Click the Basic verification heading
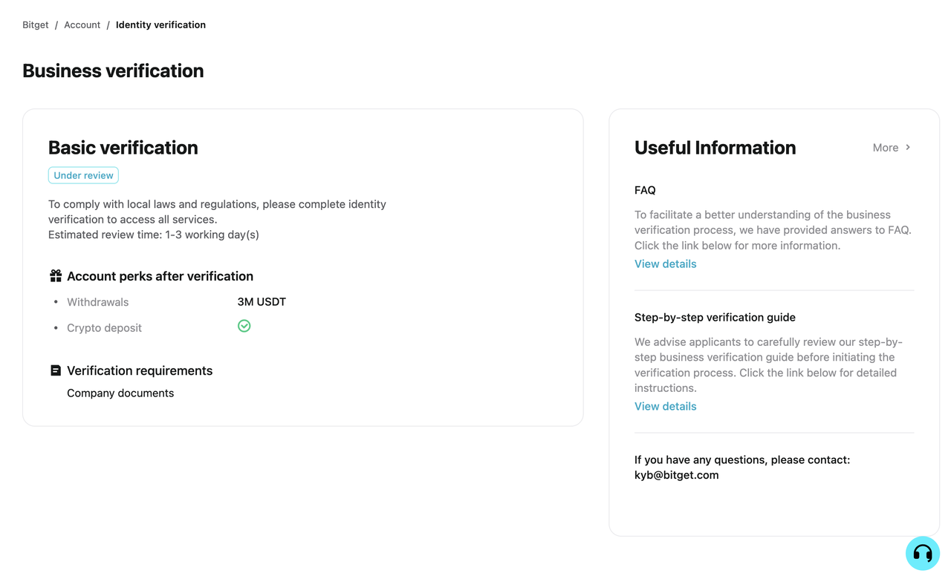This screenshot has height=576, width=951. point(123,148)
